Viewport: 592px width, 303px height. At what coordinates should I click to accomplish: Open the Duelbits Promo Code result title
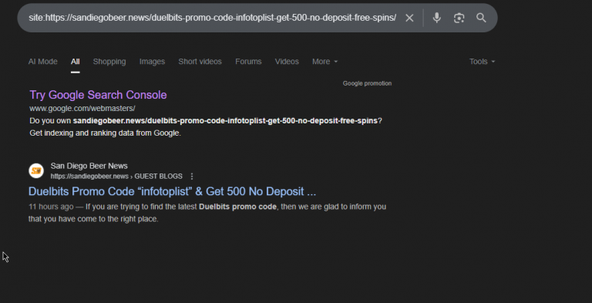(172, 191)
